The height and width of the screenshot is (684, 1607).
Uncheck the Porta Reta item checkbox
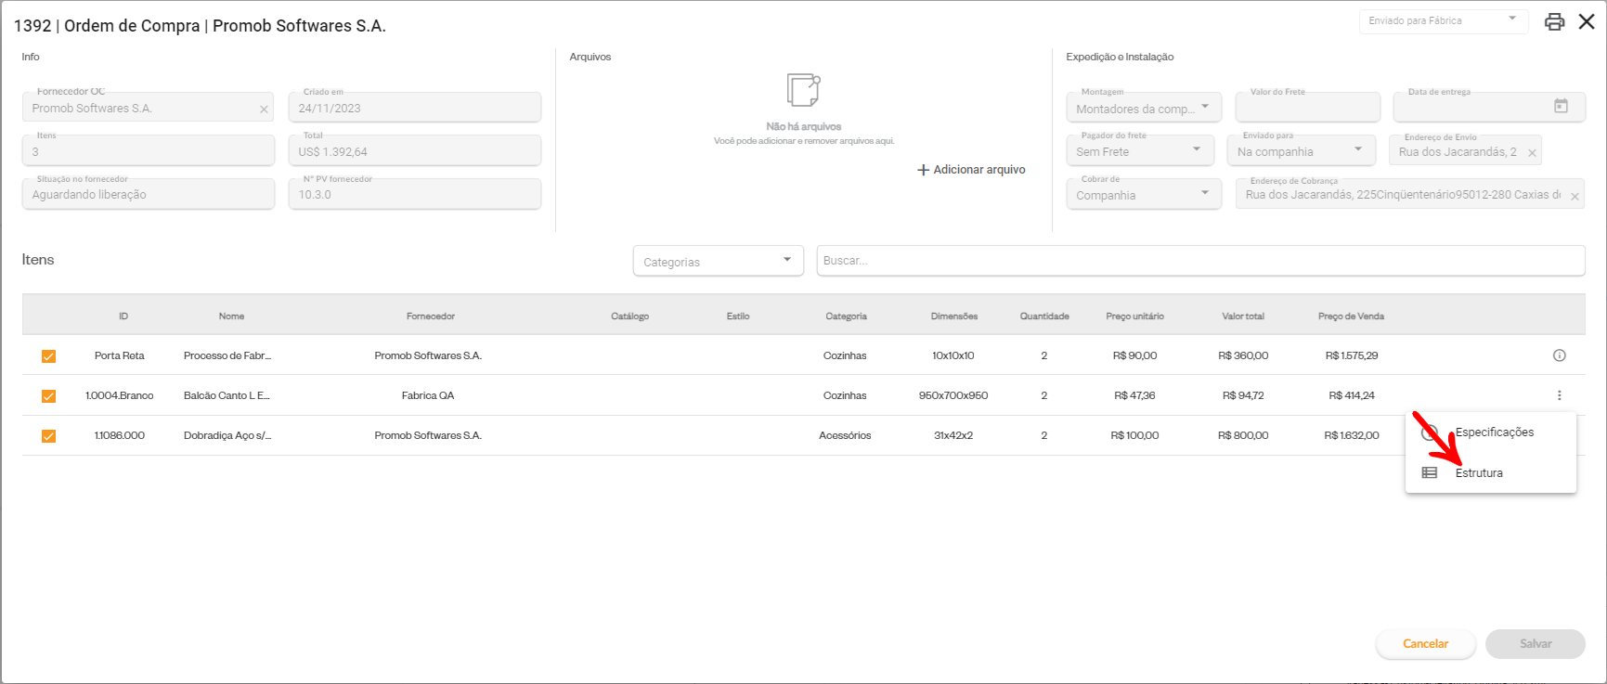pyautogui.click(x=48, y=356)
